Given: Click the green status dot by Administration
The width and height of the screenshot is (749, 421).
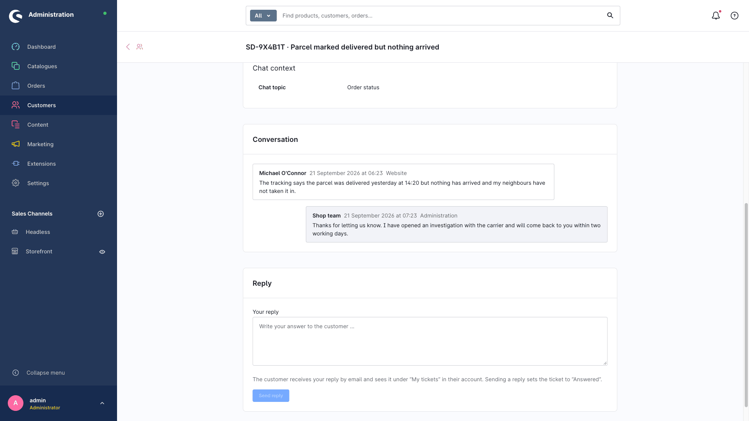Looking at the screenshot, I should [105, 13].
